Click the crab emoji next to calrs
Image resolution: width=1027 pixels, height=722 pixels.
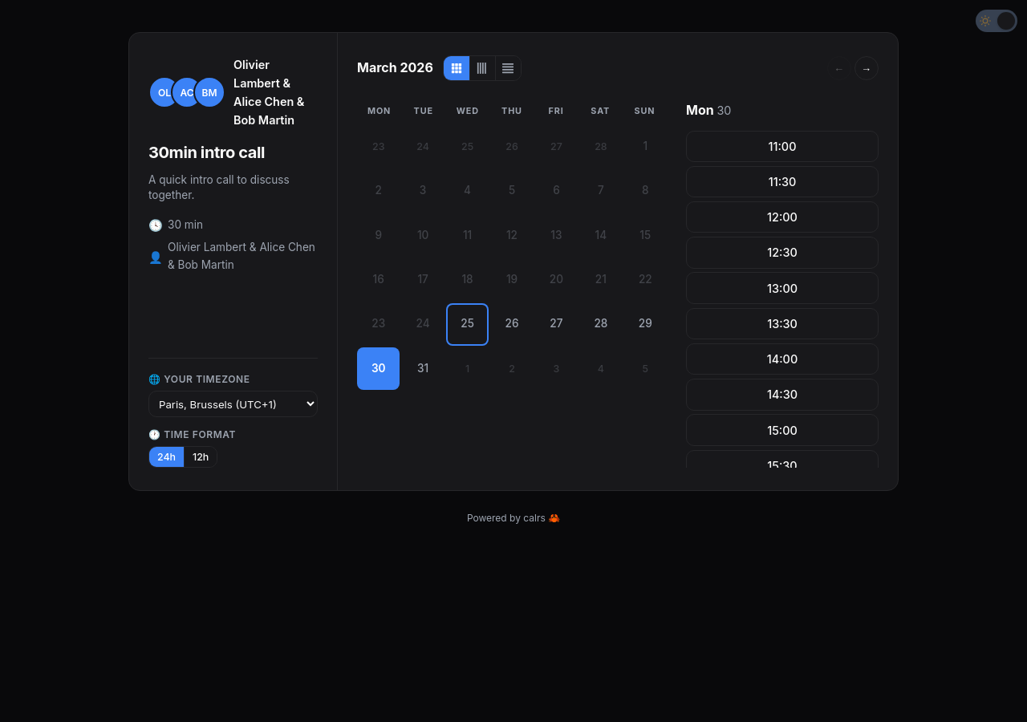pyautogui.click(x=554, y=517)
